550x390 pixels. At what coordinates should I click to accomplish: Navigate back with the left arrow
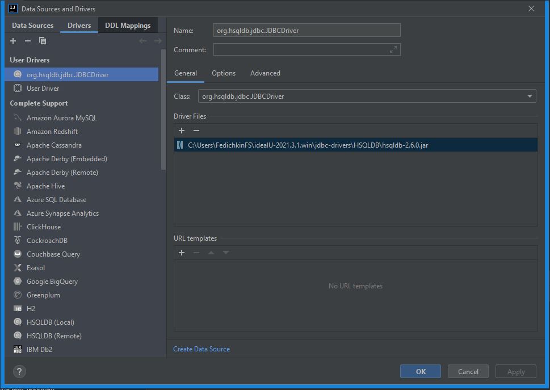tap(143, 41)
